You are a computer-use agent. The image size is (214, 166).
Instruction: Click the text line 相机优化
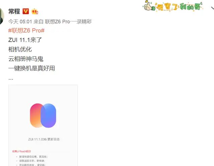(20, 49)
